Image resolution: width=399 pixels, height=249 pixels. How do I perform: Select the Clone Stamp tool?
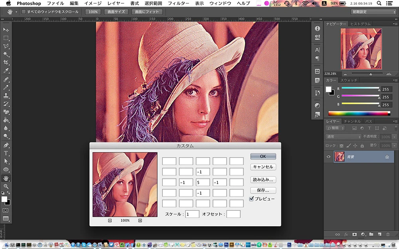pyautogui.click(x=6, y=96)
